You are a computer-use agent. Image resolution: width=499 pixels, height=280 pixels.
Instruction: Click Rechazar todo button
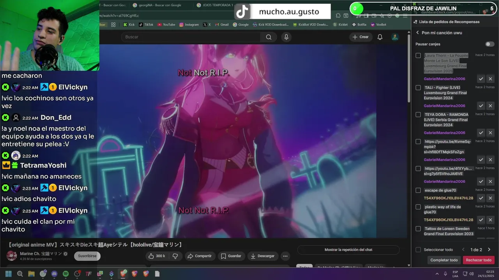coord(479,260)
